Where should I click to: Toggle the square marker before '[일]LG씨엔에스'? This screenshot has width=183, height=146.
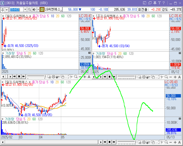(2, 82)
